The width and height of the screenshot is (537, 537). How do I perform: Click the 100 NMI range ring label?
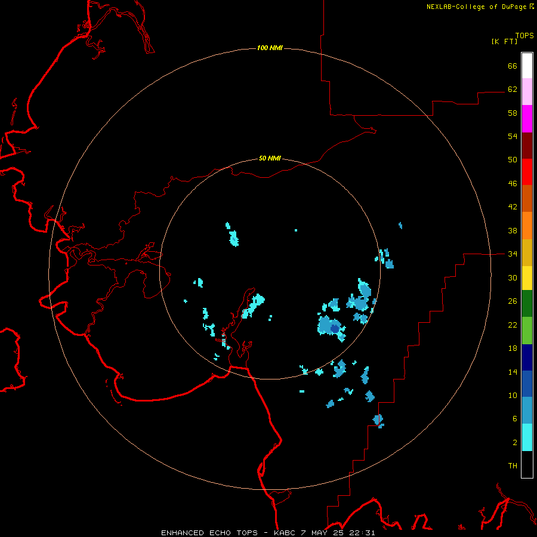tap(270, 48)
